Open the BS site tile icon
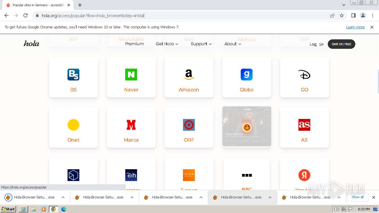379x213 pixels. coord(73,75)
